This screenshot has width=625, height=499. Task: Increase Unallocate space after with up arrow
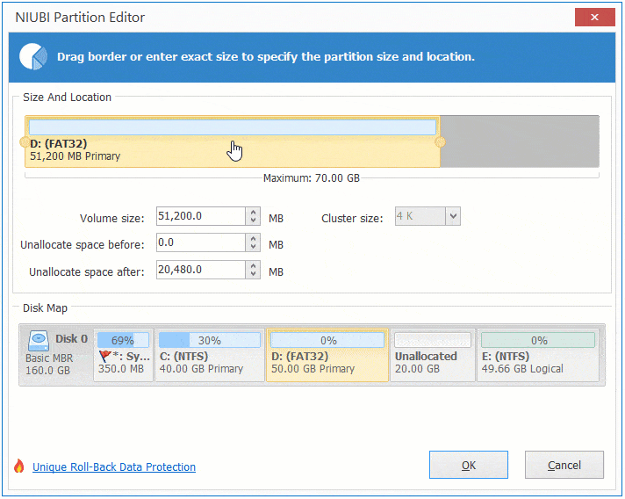[254, 267]
